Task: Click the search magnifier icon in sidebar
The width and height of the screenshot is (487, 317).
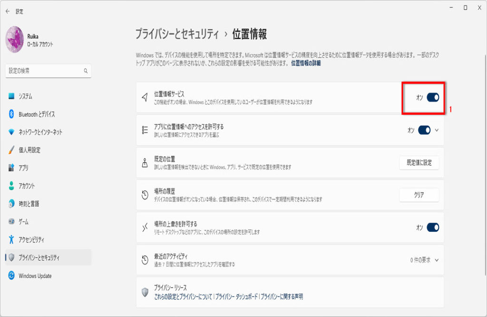Action: tap(86, 71)
